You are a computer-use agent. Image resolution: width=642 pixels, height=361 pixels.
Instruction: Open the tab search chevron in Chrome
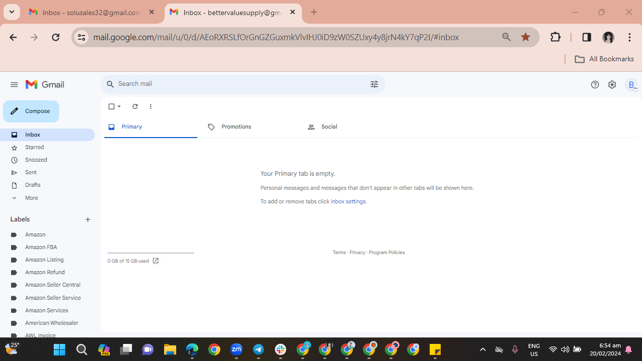pyautogui.click(x=12, y=12)
